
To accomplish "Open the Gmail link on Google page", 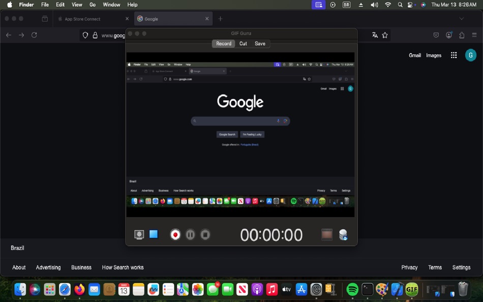I will [414, 55].
